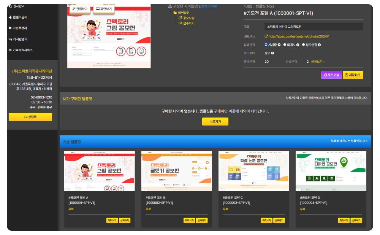Click the #공모전 포털 C [1000003-SPT-V1] title

pos(236,200)
